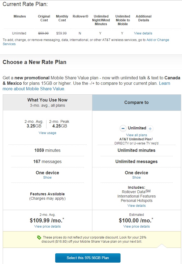182x264 pixels.
Task: Open View details under Includes features
Action: [x=136, y=205]
